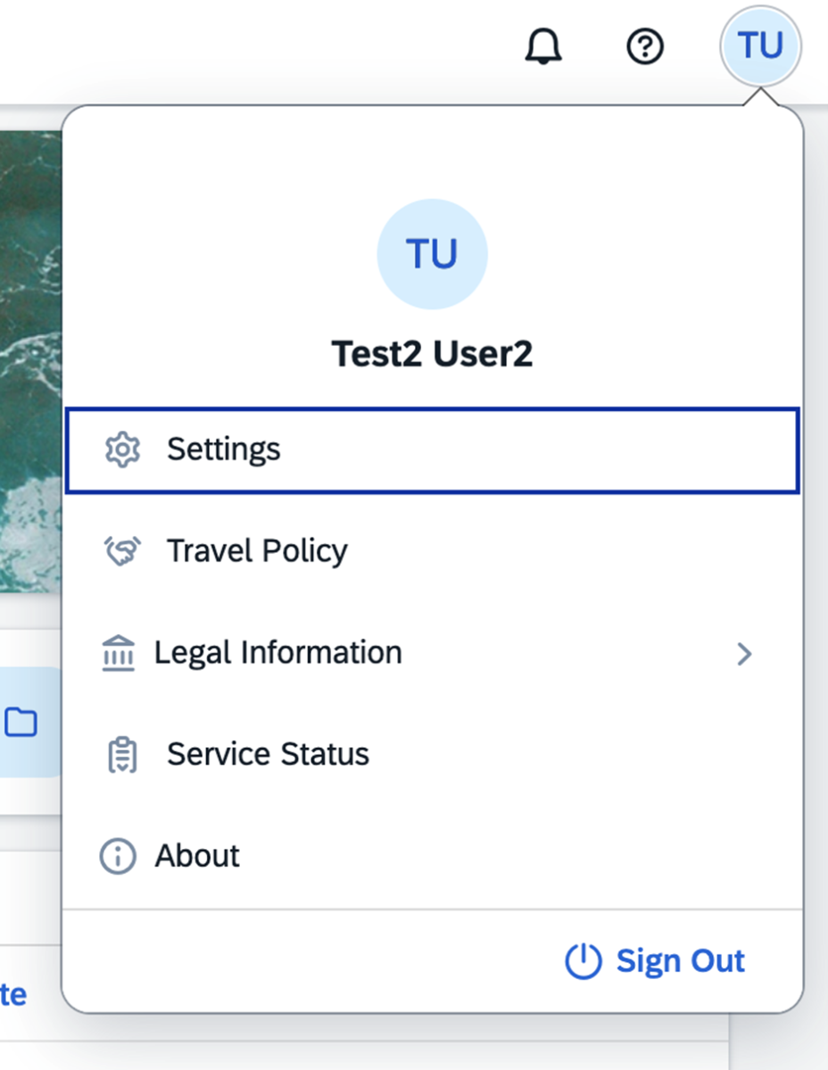Click the About info icon
This screenshot has width=828, height=1070.
pos(116,855)
